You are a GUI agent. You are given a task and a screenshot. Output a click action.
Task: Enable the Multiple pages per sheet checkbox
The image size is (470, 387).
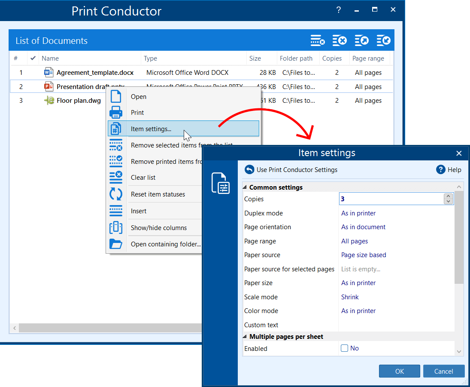click(x=344, y=348)
